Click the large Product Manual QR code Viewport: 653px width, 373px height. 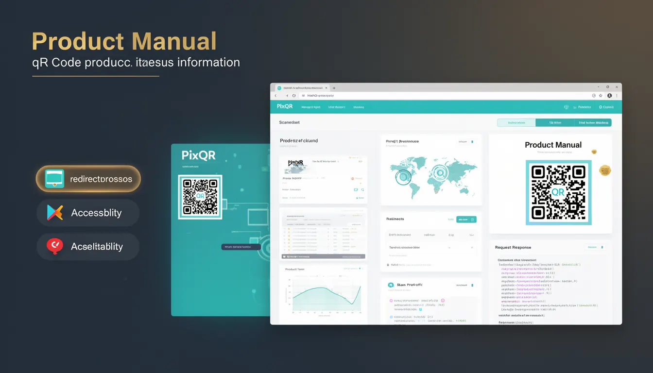pyautogui.click(x=558, y=192)
